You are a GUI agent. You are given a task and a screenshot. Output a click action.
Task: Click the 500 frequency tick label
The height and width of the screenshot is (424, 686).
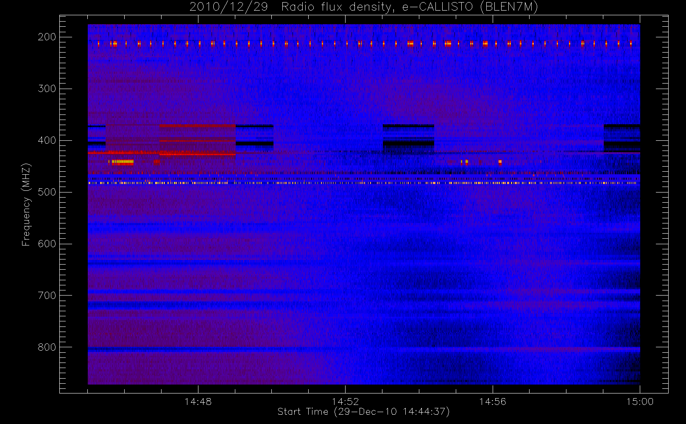[x=47, y=192]
